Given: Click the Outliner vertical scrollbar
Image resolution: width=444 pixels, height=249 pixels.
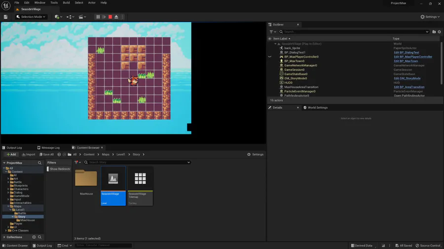Looking at the screenshot, I should [x=442, y=62].
